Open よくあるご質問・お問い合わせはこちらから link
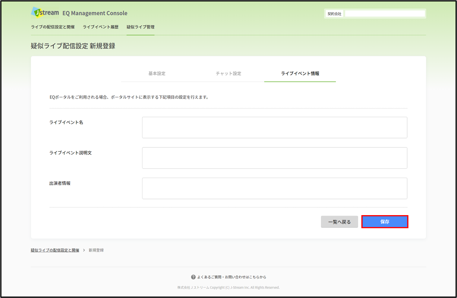 pos(232,277)
